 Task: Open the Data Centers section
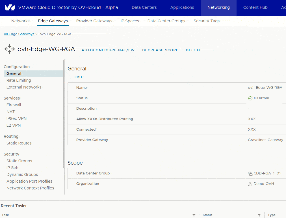point(144,8)
